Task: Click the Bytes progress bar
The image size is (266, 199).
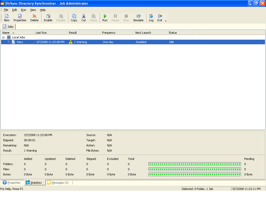Action: (x=195, y=174)
